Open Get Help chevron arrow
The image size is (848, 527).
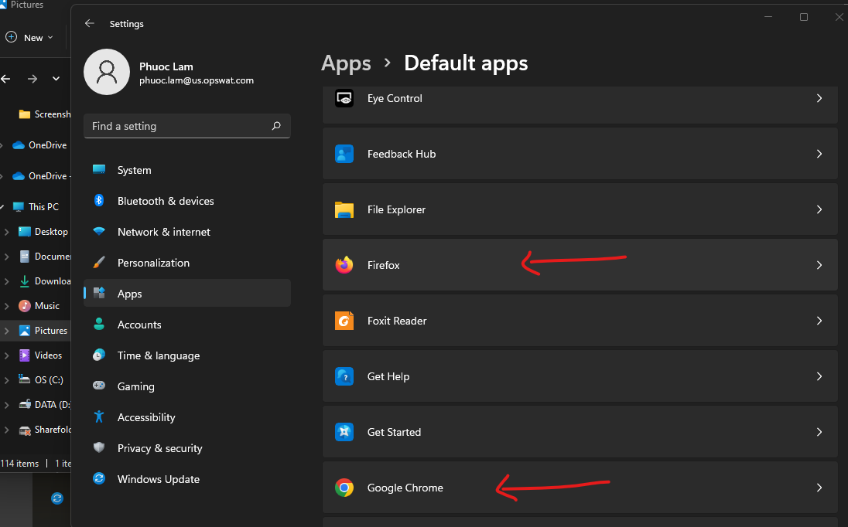coord(819,376)
